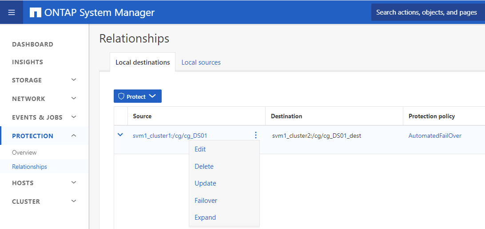Select the Local destinations tab
This screenshot has height=229, width=485.
pos(143,62)
